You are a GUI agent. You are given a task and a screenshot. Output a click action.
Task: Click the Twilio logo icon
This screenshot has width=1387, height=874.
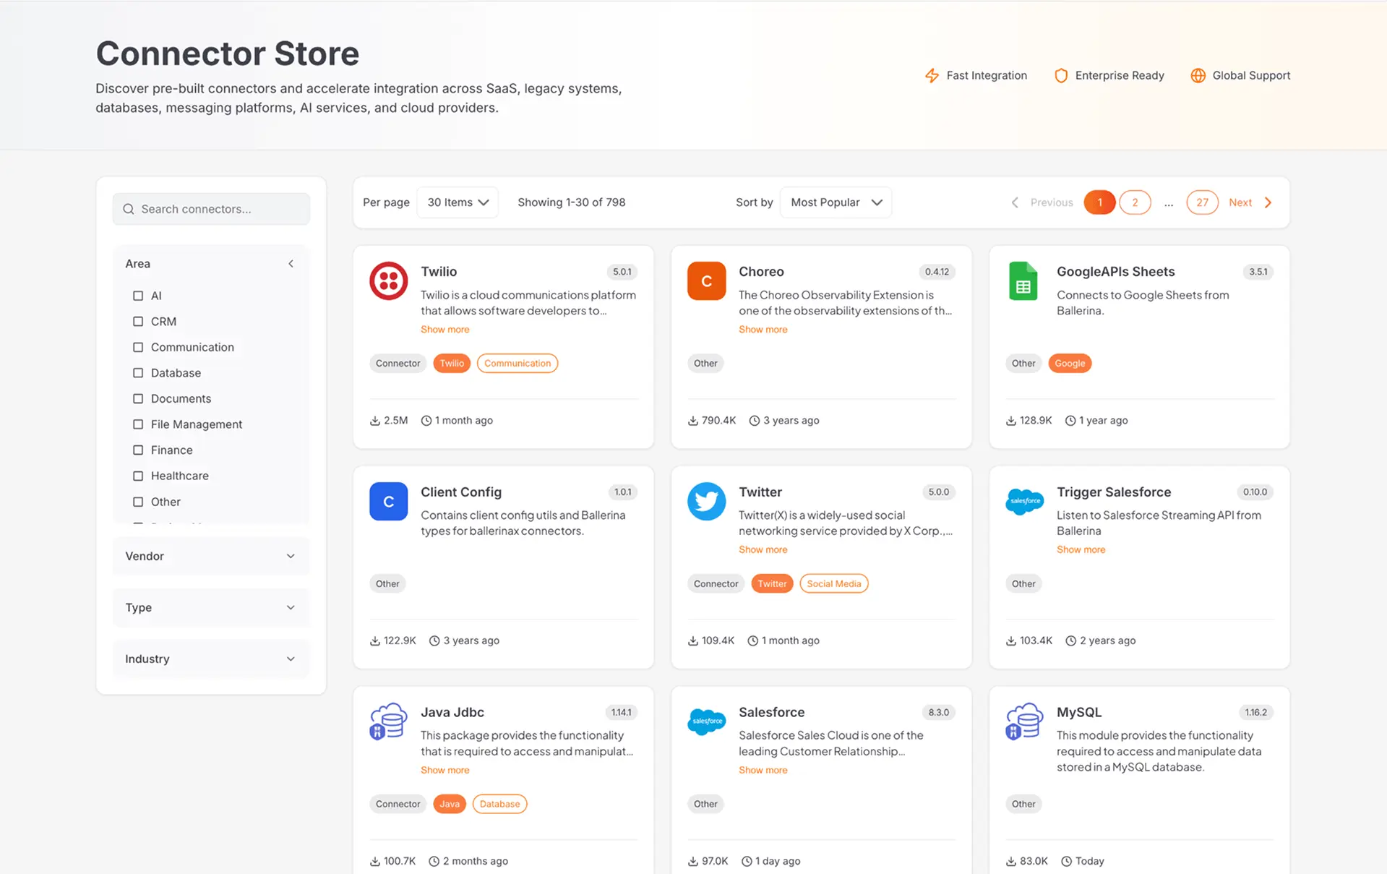[x=388, y=280]
